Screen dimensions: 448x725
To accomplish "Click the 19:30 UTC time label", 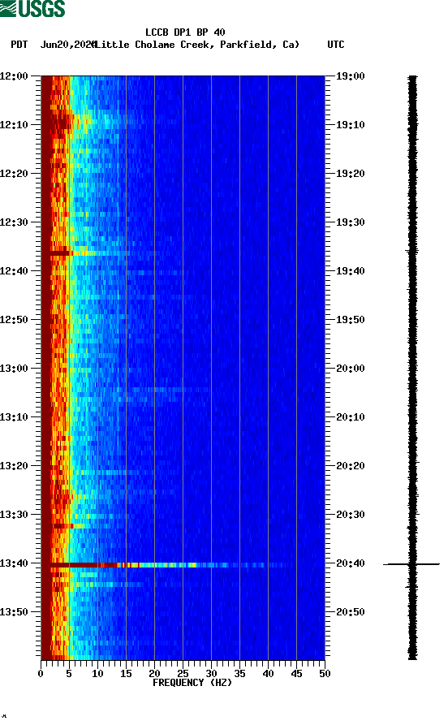I will coord(351,222).
